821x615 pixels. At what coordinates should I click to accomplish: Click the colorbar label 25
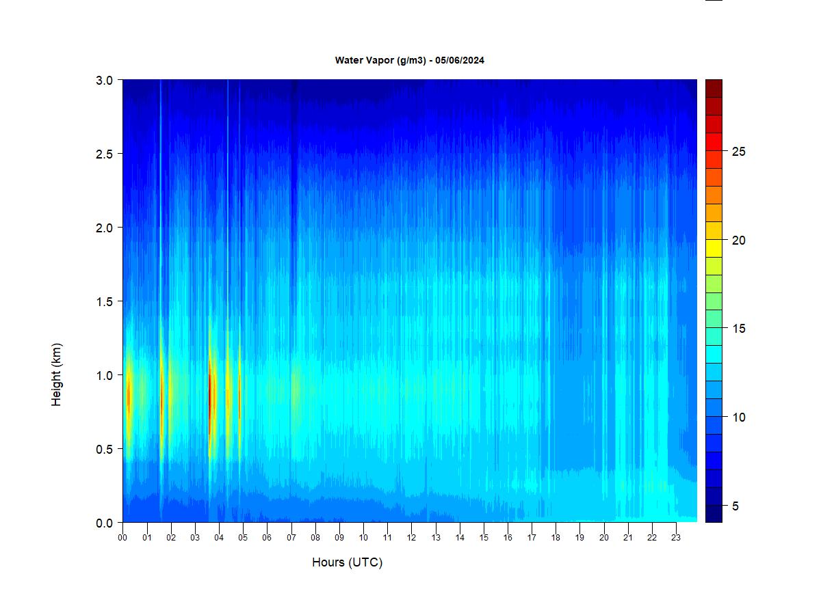[738, 152]
